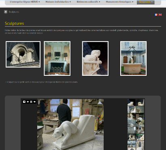Switch site language with the British flag
The image size is (166, 150).
160,15
